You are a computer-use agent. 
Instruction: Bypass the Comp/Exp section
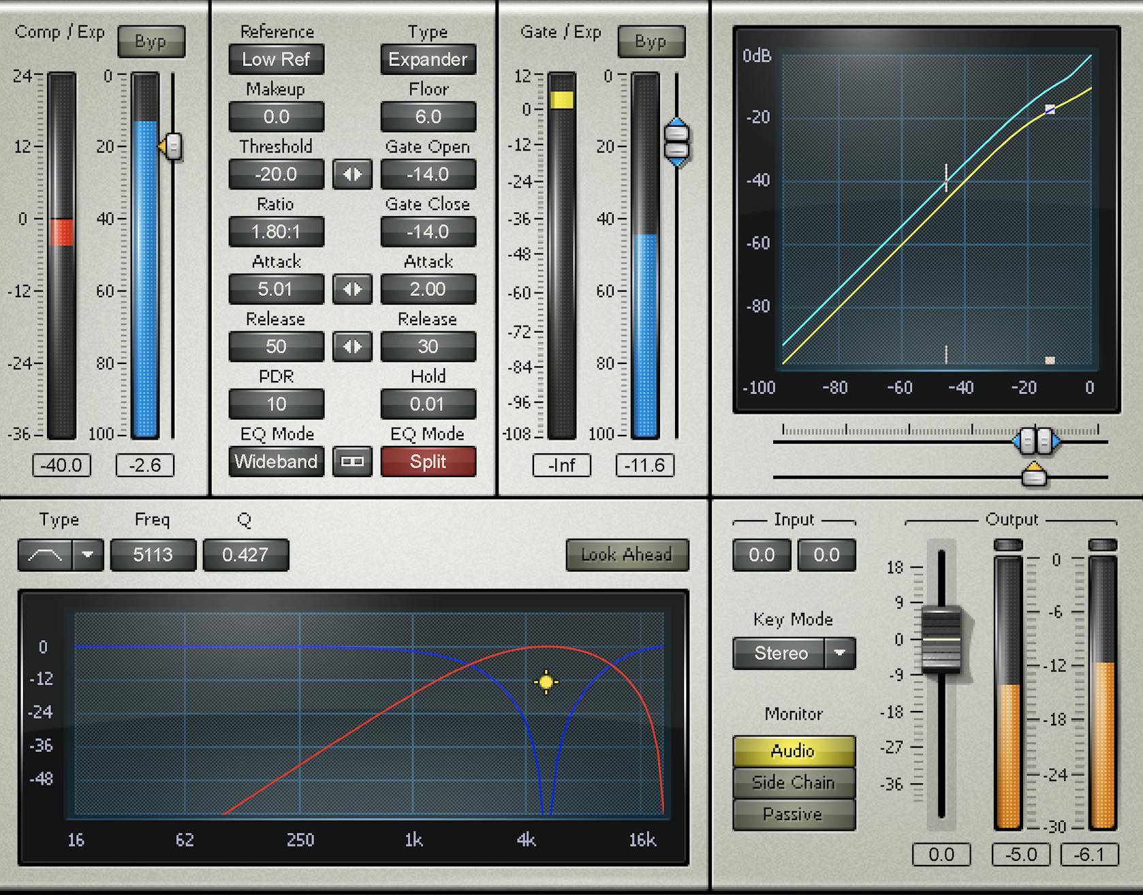pos(151,41)
